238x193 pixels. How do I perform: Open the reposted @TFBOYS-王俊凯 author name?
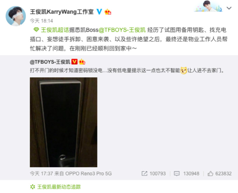click(50, 62)
